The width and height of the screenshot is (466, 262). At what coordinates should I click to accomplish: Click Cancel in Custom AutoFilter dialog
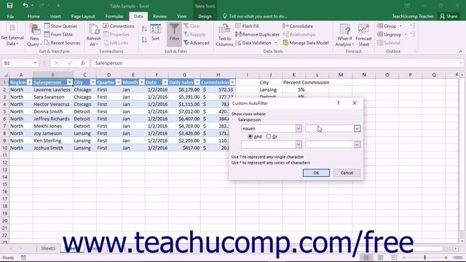pos(347,173)
